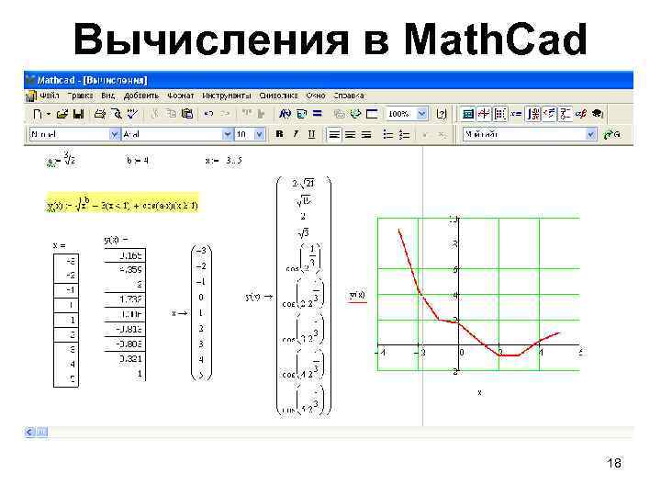
Task: Open the Вид menu
Action: click(108, 96)
